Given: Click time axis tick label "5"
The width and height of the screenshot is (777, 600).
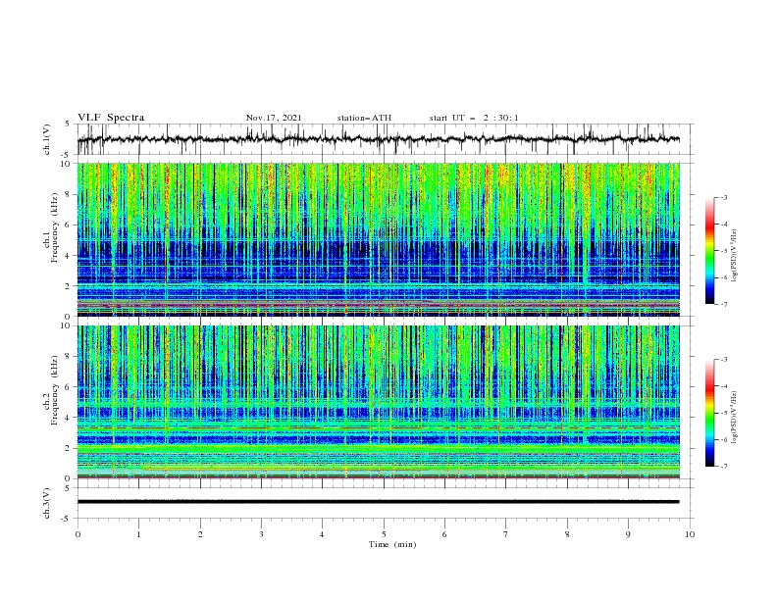Looking at the screenshot, I should 384,534.
